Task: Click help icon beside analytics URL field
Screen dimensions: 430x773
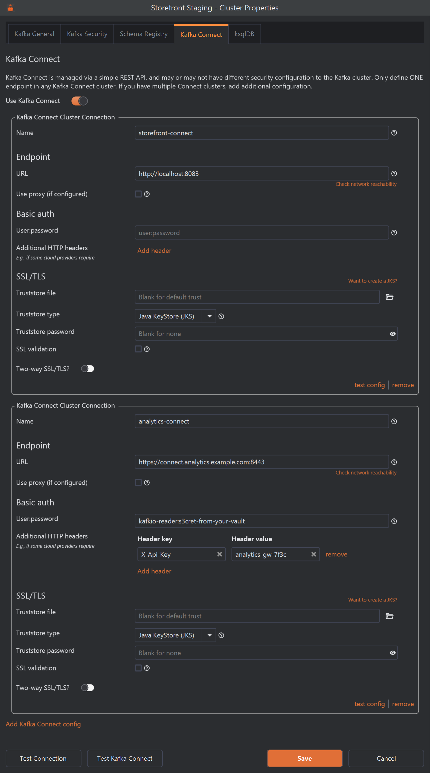Action: click(x=394, y=462)
